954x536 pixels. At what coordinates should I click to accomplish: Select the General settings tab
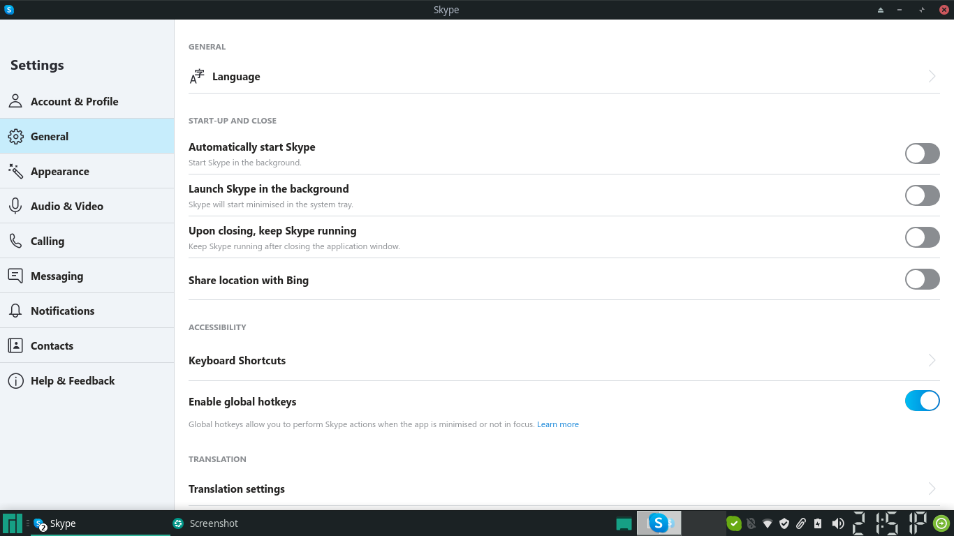87,136
